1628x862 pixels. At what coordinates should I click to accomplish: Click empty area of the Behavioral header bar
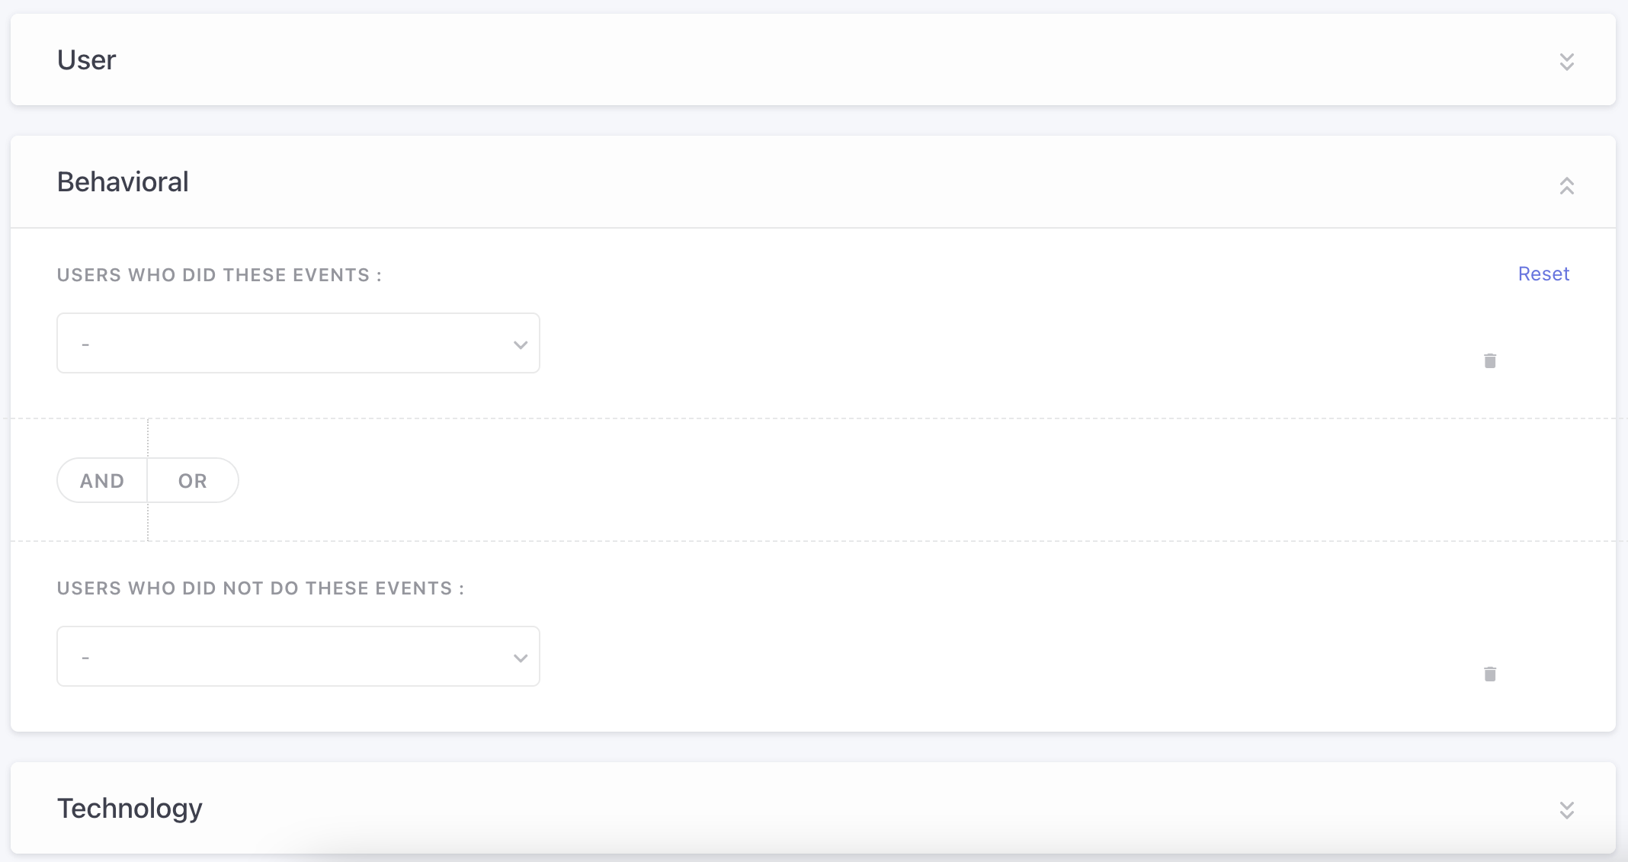pos(838,182)
